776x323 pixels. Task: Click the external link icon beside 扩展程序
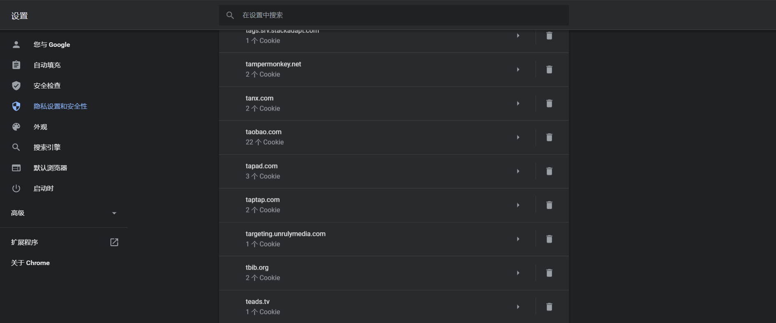tap(114, 242)
